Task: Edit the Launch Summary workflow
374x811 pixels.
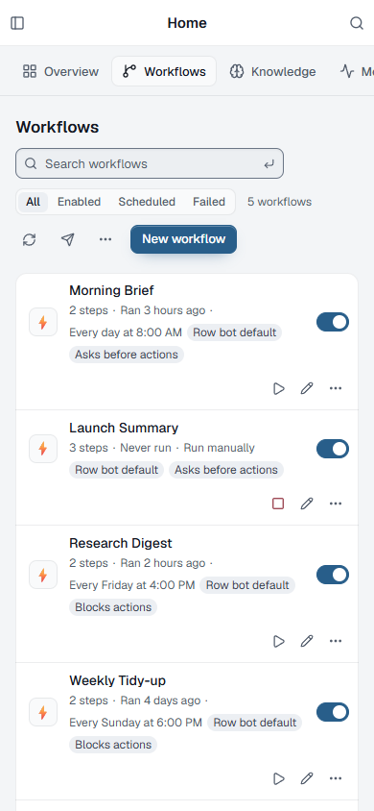Action: 307,504
